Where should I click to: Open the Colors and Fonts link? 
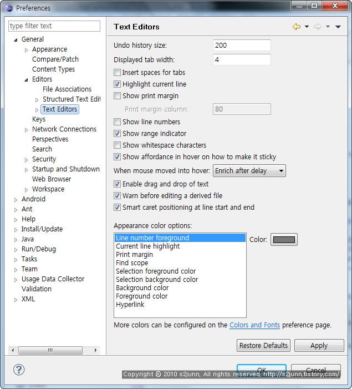[x=254, y=325]
